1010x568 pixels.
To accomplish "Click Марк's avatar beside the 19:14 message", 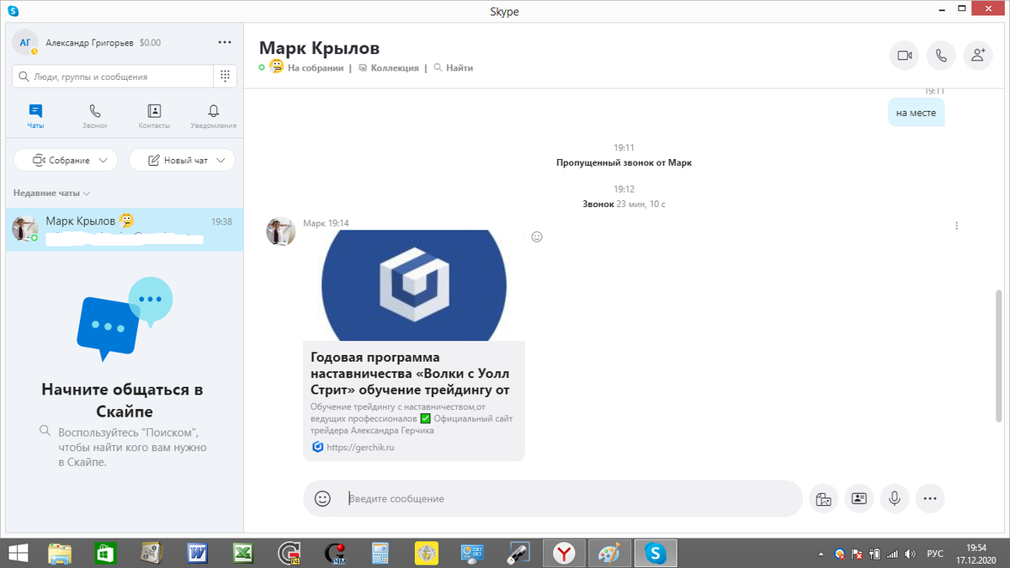I will 280,231.
